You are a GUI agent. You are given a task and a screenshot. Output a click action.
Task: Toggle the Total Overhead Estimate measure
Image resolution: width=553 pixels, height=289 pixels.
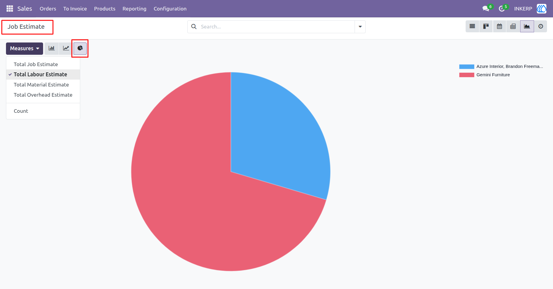[43, 95]
